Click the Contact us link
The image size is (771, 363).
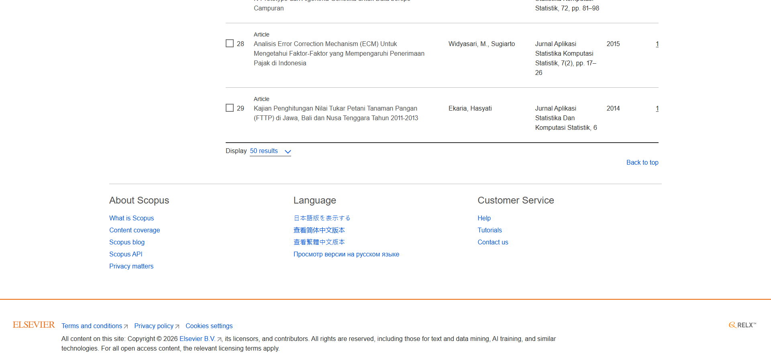(x=493, y=242)
